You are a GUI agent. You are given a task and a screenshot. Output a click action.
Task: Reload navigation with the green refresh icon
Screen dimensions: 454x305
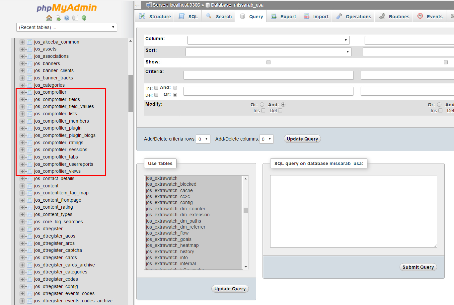[x=84, y=18]
